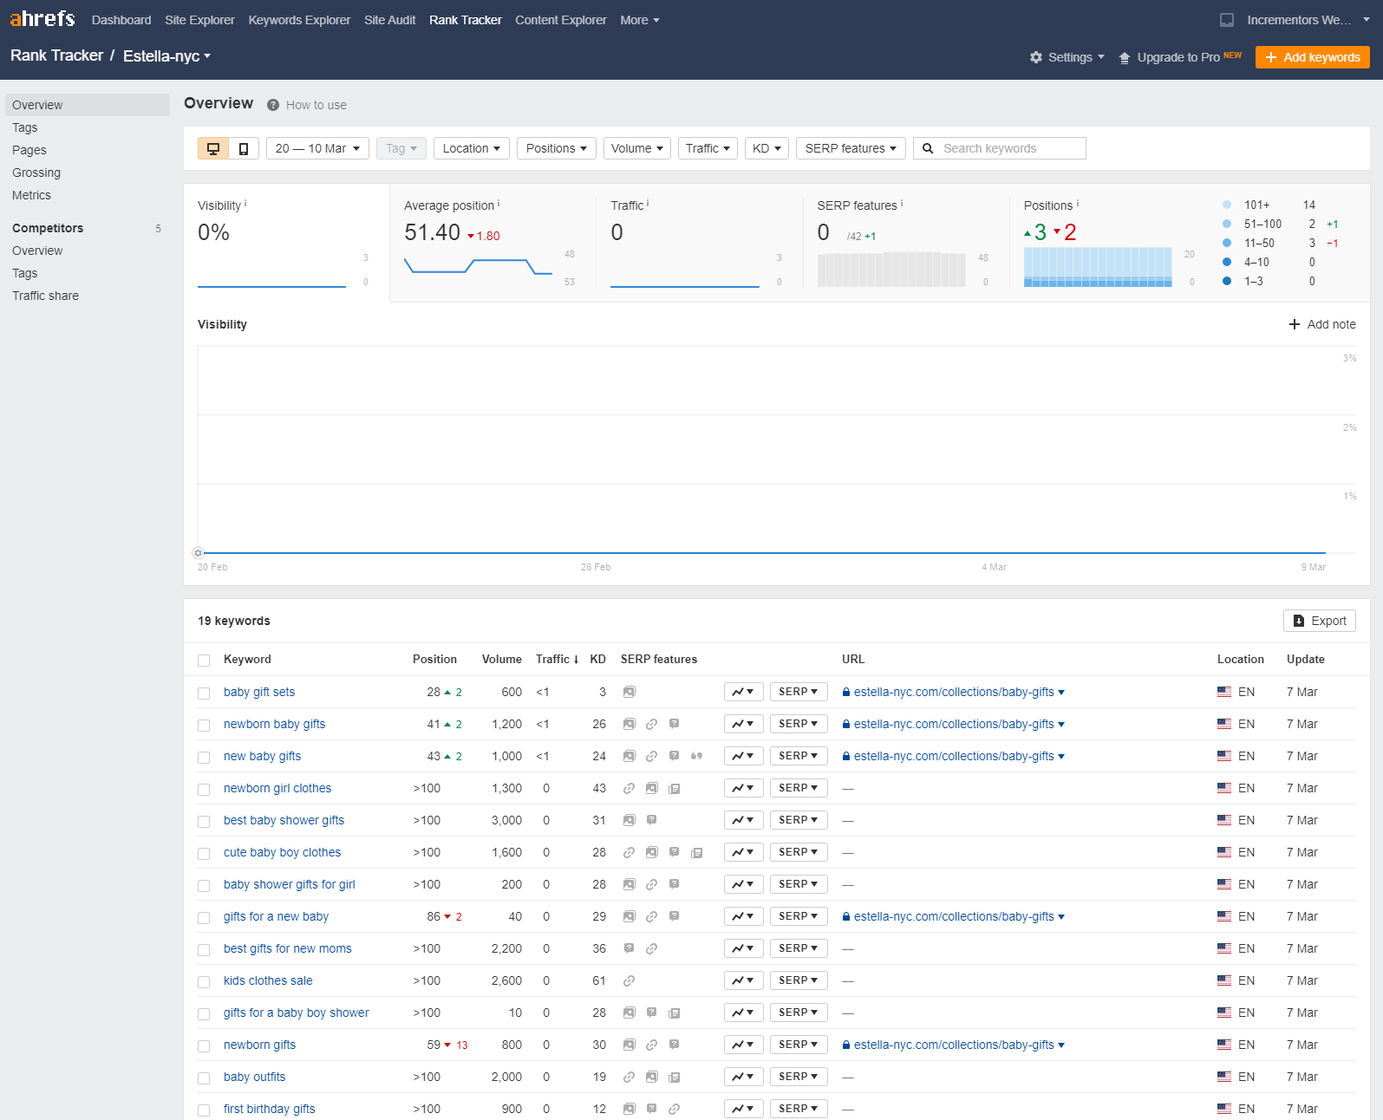
Task: Open the 20 — 10 Mar date range dropdown
Action: [x=317, y=148]
